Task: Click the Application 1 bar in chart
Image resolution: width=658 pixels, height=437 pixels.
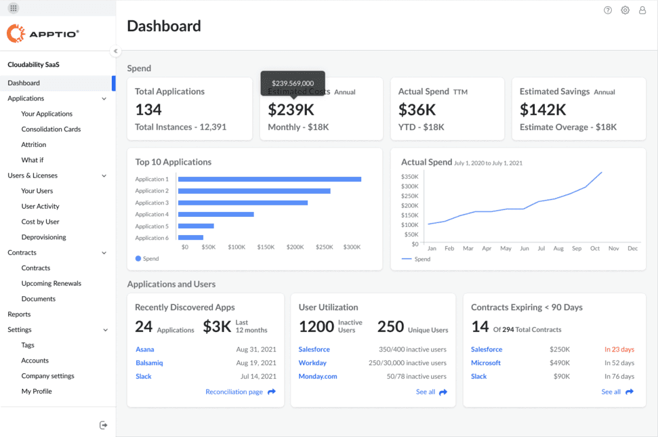Action: [x=270, y=179]
